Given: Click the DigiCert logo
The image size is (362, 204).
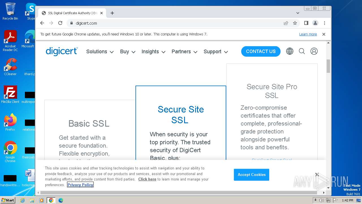Looking at the screenshot, I should 62,51.
